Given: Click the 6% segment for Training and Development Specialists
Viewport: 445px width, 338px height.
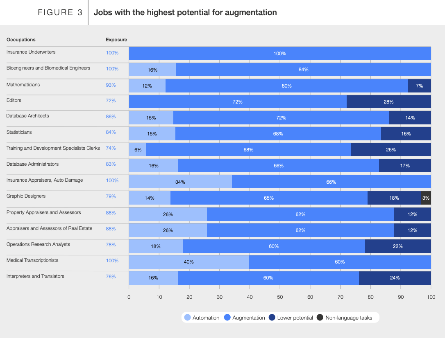Looking at the screenshot, I should [137, 150].
